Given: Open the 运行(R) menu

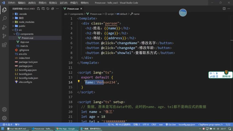Looking at the screenshot, I should point(64,3).
